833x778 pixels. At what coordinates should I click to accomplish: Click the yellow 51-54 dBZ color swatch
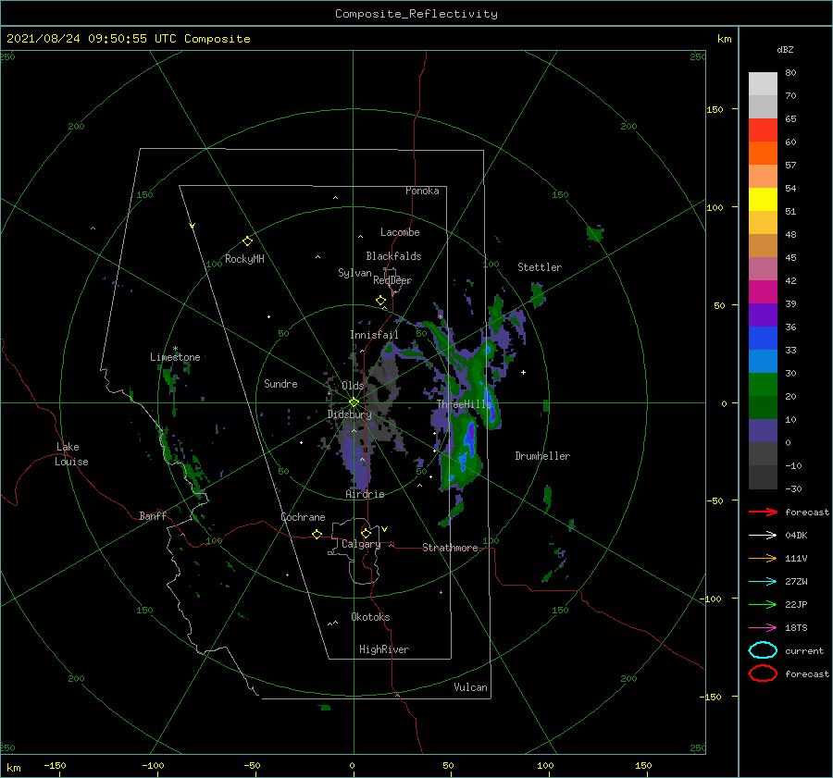(763, 200)
